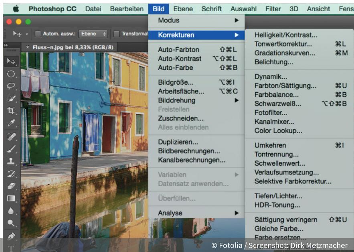Open Helligkeit/Kontrast adjustment
Viewport: 354px width, 252px height.
[x=299, y=35]
